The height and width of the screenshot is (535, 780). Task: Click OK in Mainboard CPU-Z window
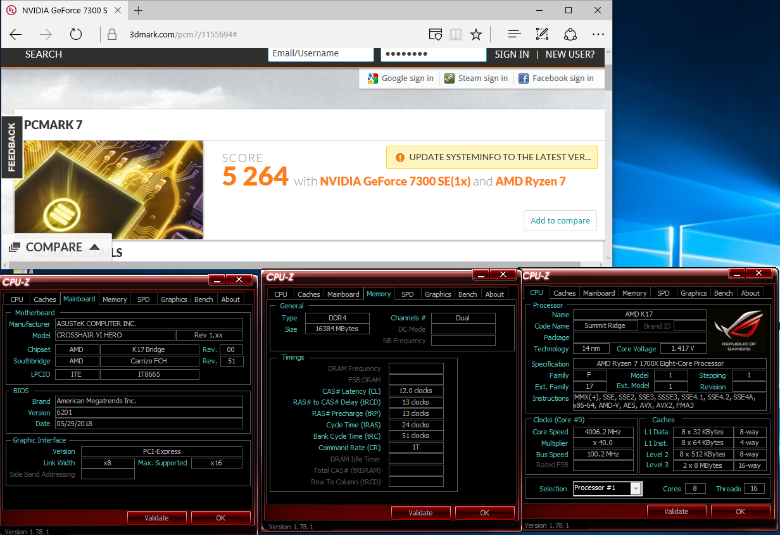click(220, 518)
